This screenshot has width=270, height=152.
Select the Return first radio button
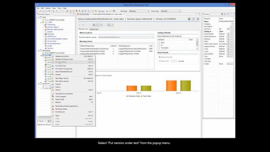[160, 61]
